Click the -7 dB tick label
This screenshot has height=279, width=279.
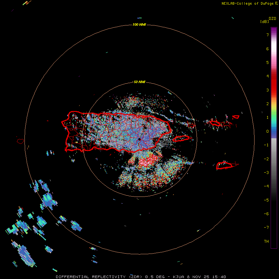(x=266, y=228)
